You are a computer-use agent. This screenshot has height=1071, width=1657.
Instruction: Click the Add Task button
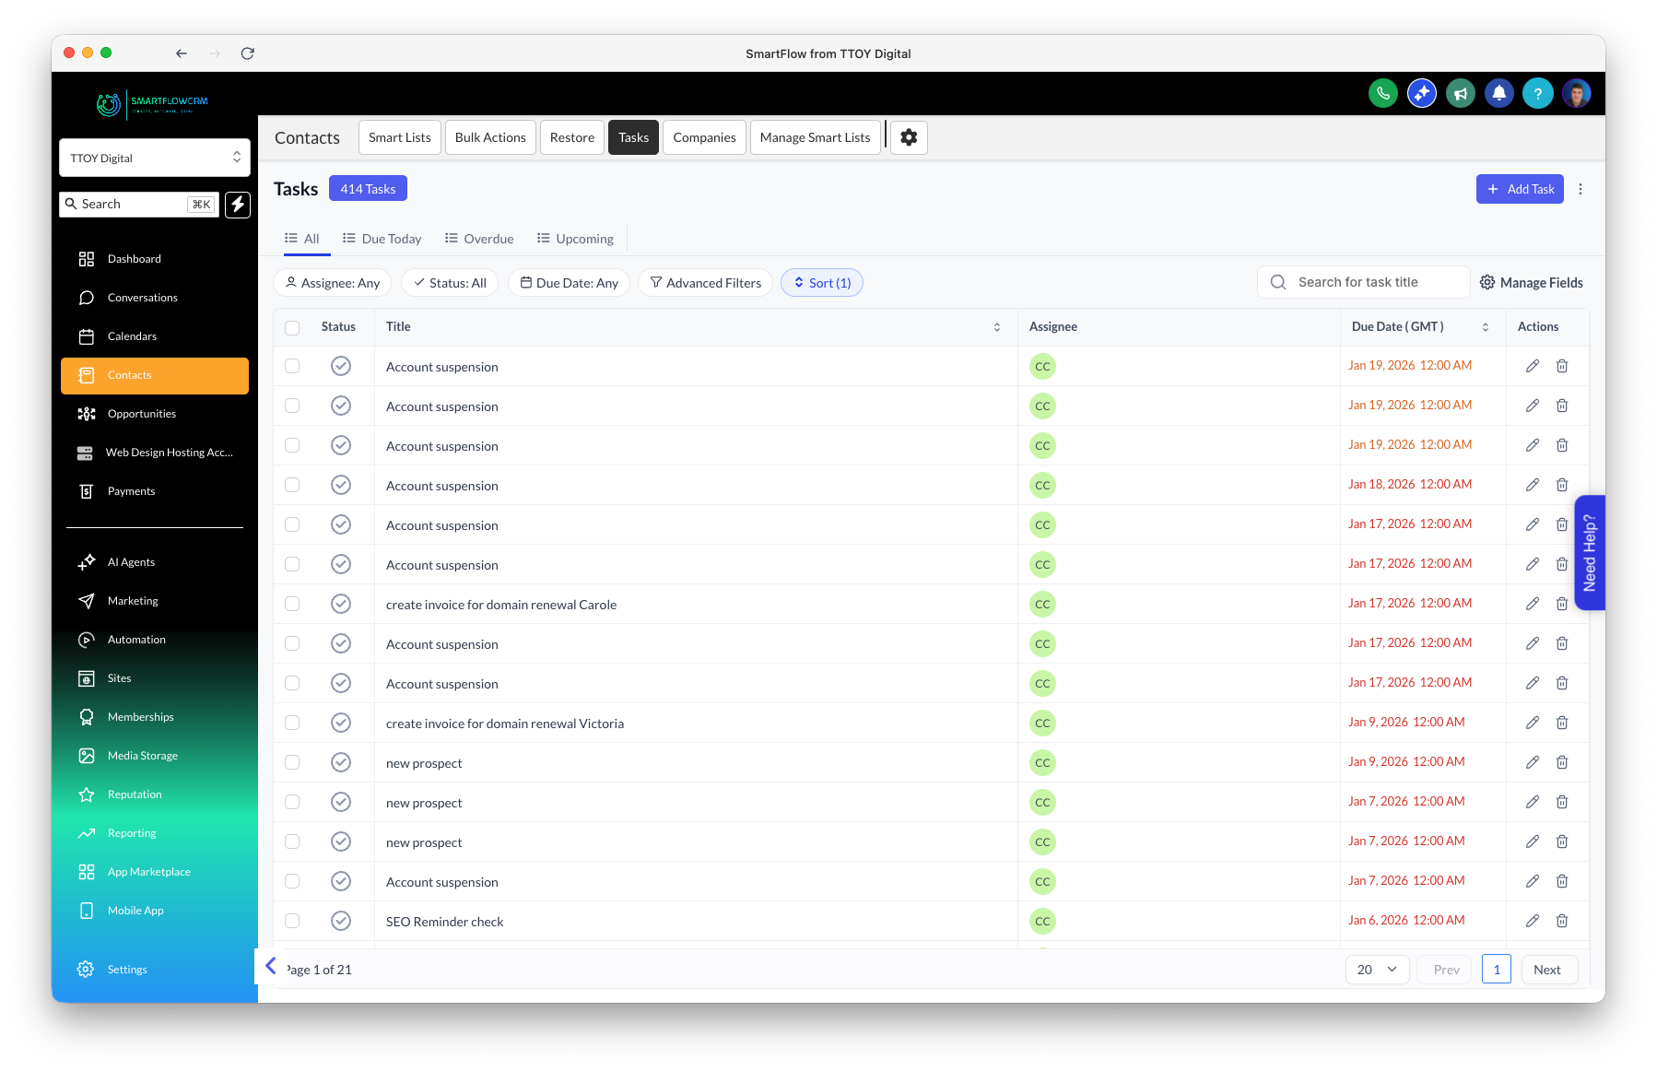(1519, 188)
